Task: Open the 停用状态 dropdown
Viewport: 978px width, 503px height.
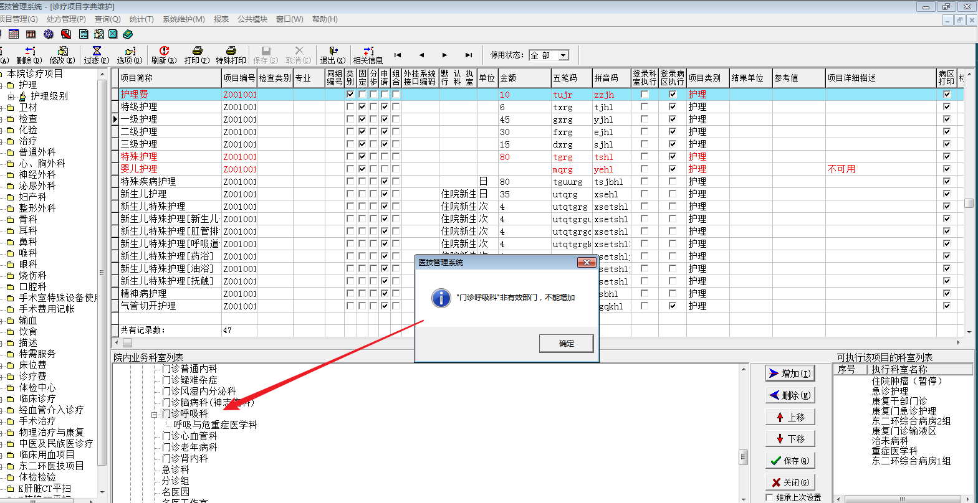Action: click(x=563, y=55)
